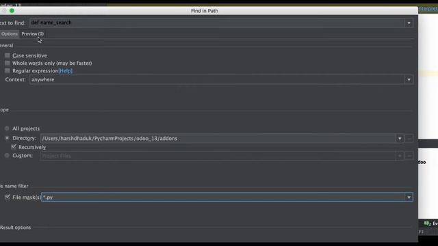Enable Regular expression checkbox
The image size is (438, 246).
coord(8,70)
